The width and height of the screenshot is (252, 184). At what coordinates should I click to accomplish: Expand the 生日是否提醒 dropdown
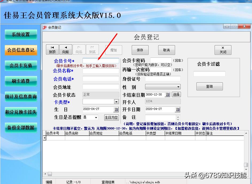(x=96, y=117)
